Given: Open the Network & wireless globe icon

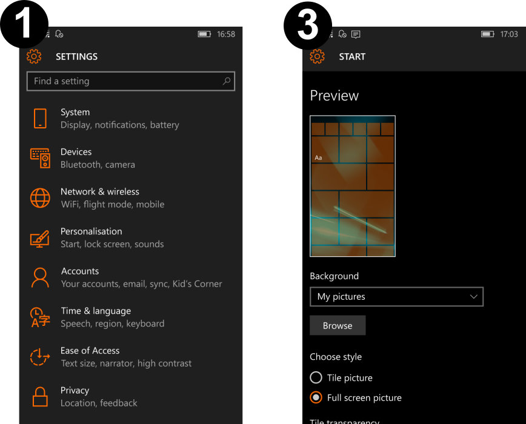Looking at the screenshot, I should click(40, 197).
